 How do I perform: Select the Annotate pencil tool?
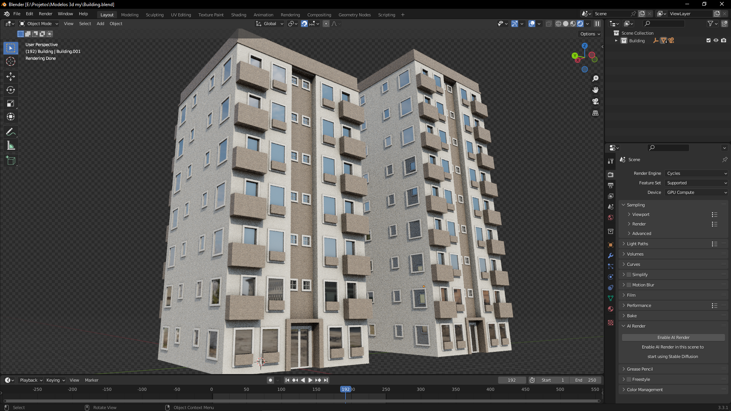point(11,132)
